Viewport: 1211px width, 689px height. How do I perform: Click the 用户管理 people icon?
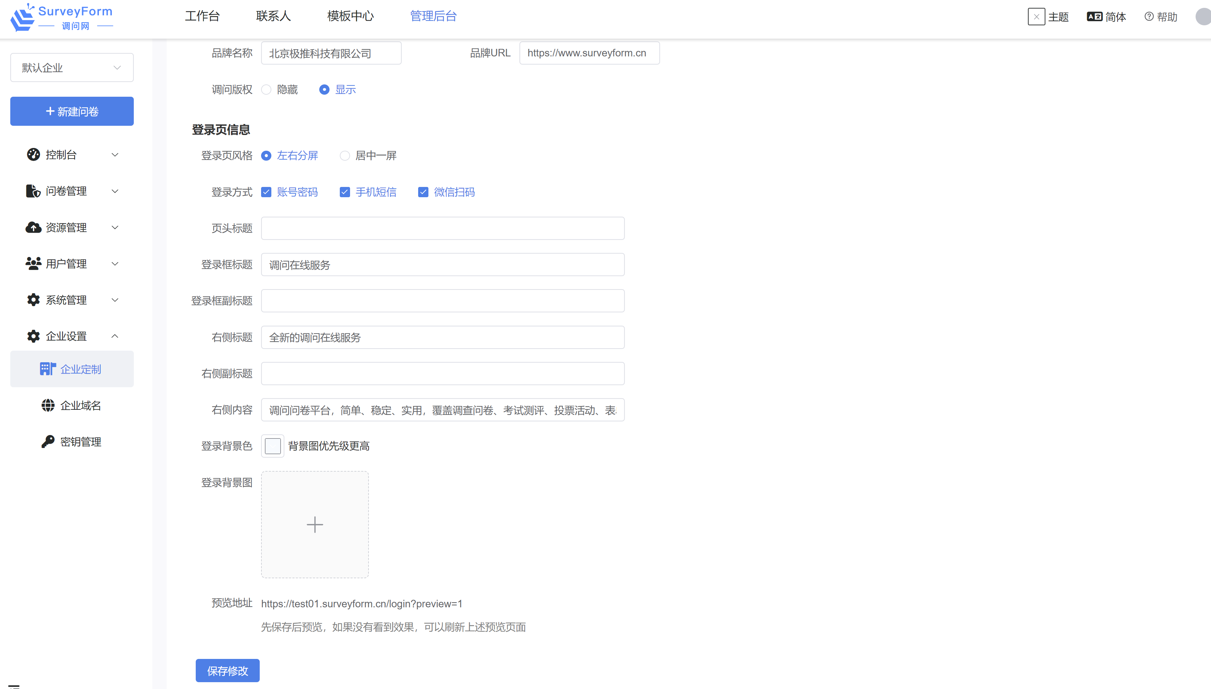[x=33, y=264]
